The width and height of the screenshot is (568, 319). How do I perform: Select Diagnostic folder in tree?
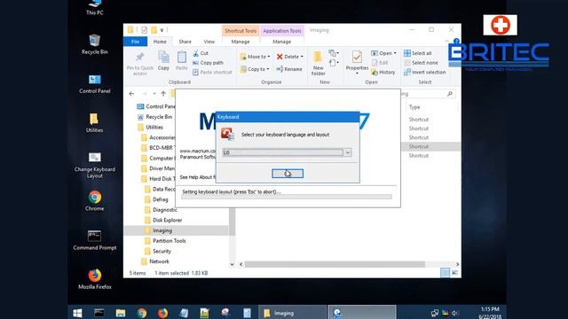pyautogui.click(x=164, y=210)
